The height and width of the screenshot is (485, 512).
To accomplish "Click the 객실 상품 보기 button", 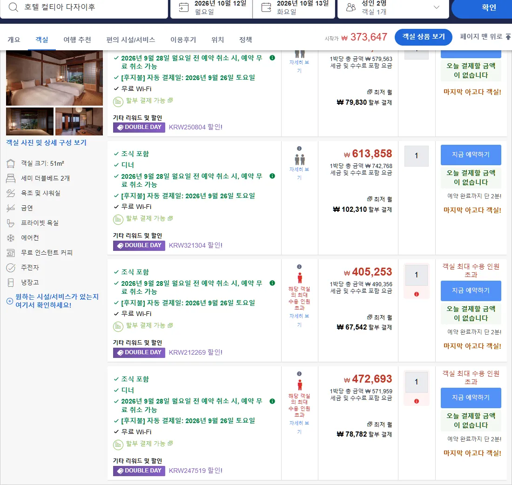I will (423, 37).
